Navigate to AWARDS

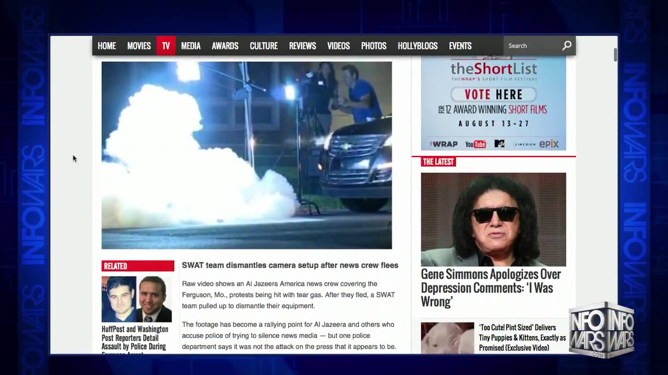[x=225, y=46]
